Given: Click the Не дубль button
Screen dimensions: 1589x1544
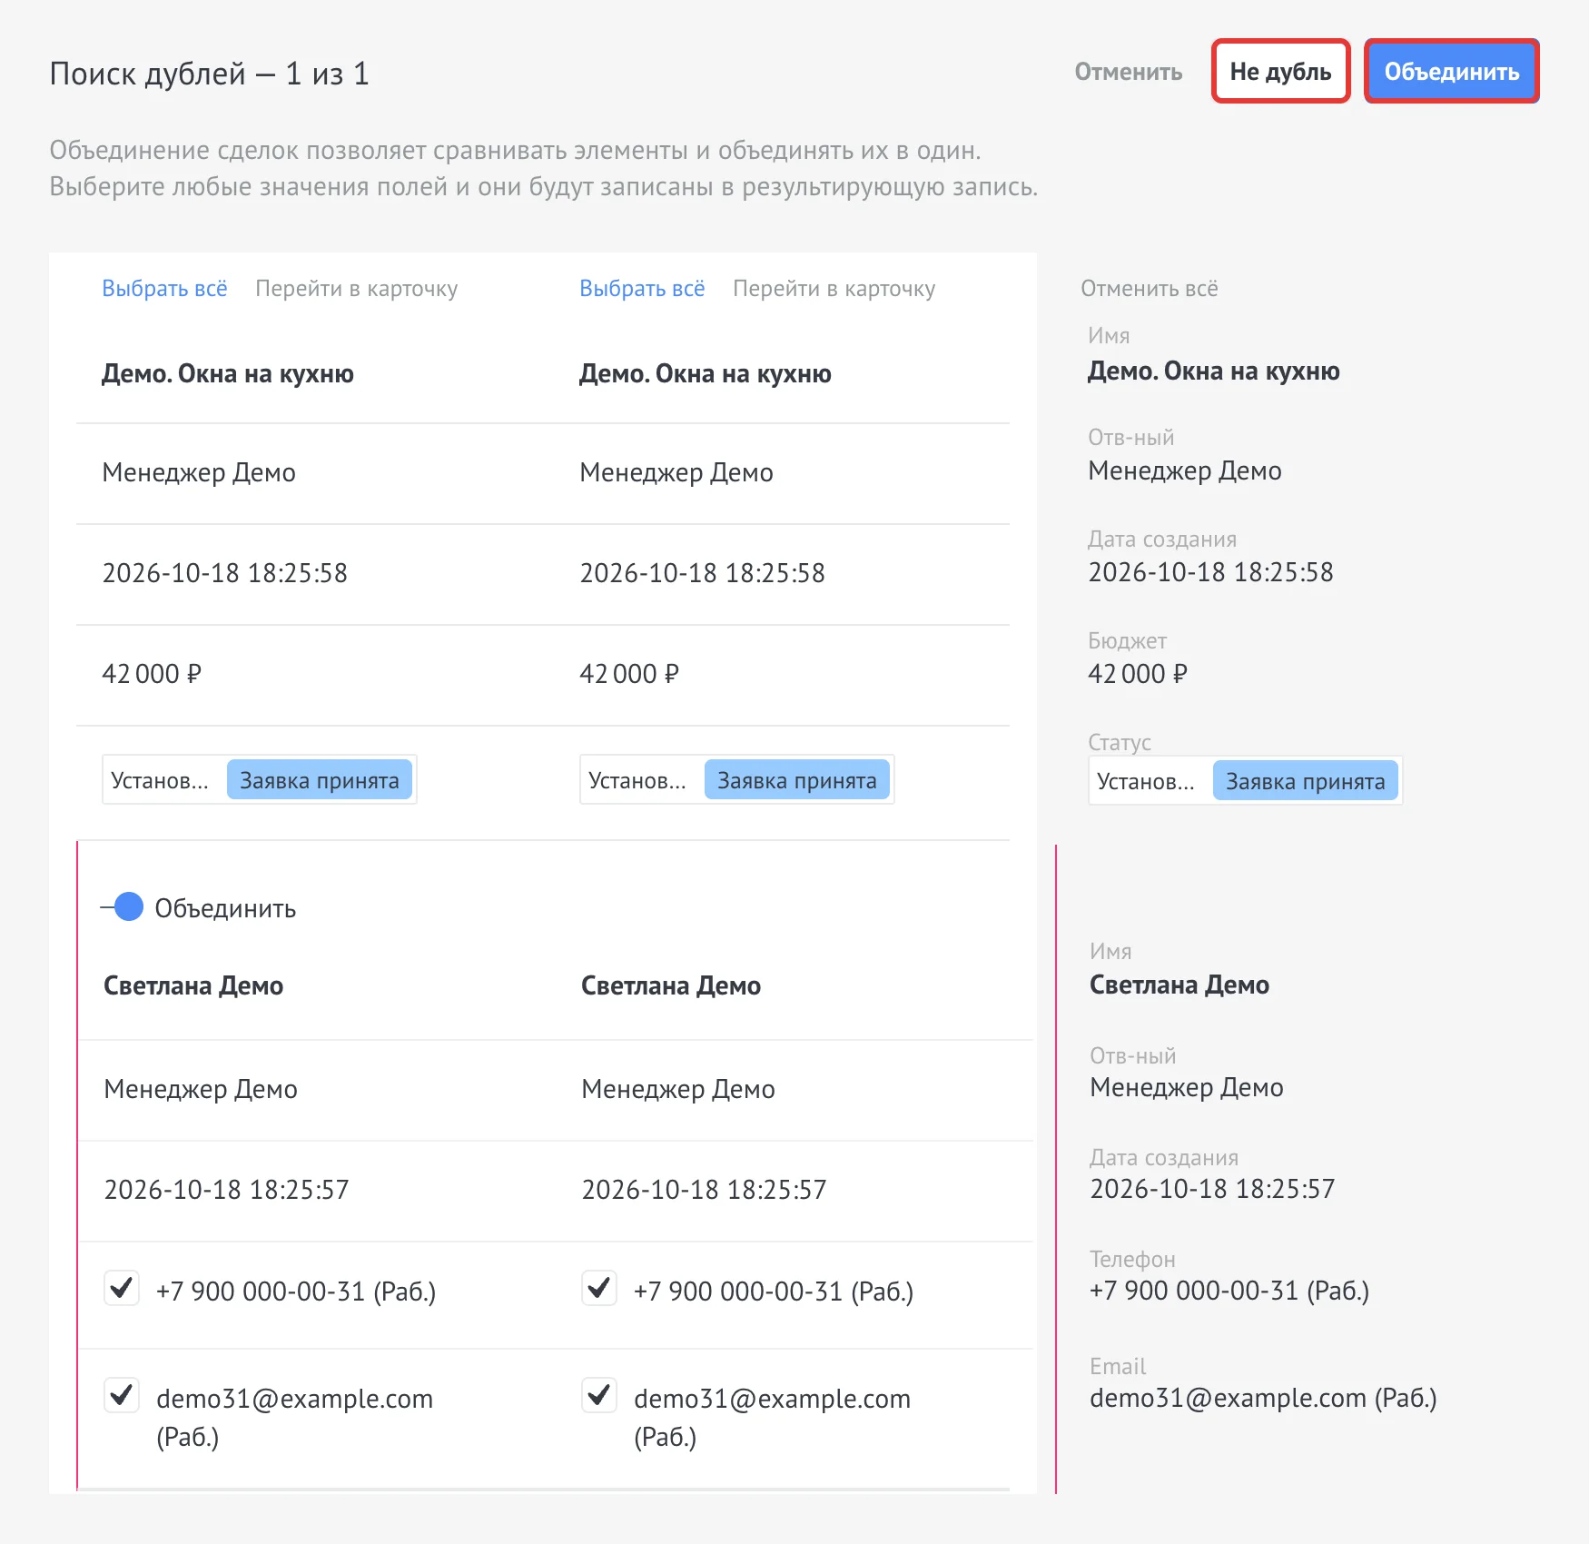Looking at the screenshot, I should coord(1280,72).
